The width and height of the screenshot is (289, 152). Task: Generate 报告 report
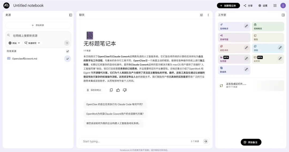[268, 37]
